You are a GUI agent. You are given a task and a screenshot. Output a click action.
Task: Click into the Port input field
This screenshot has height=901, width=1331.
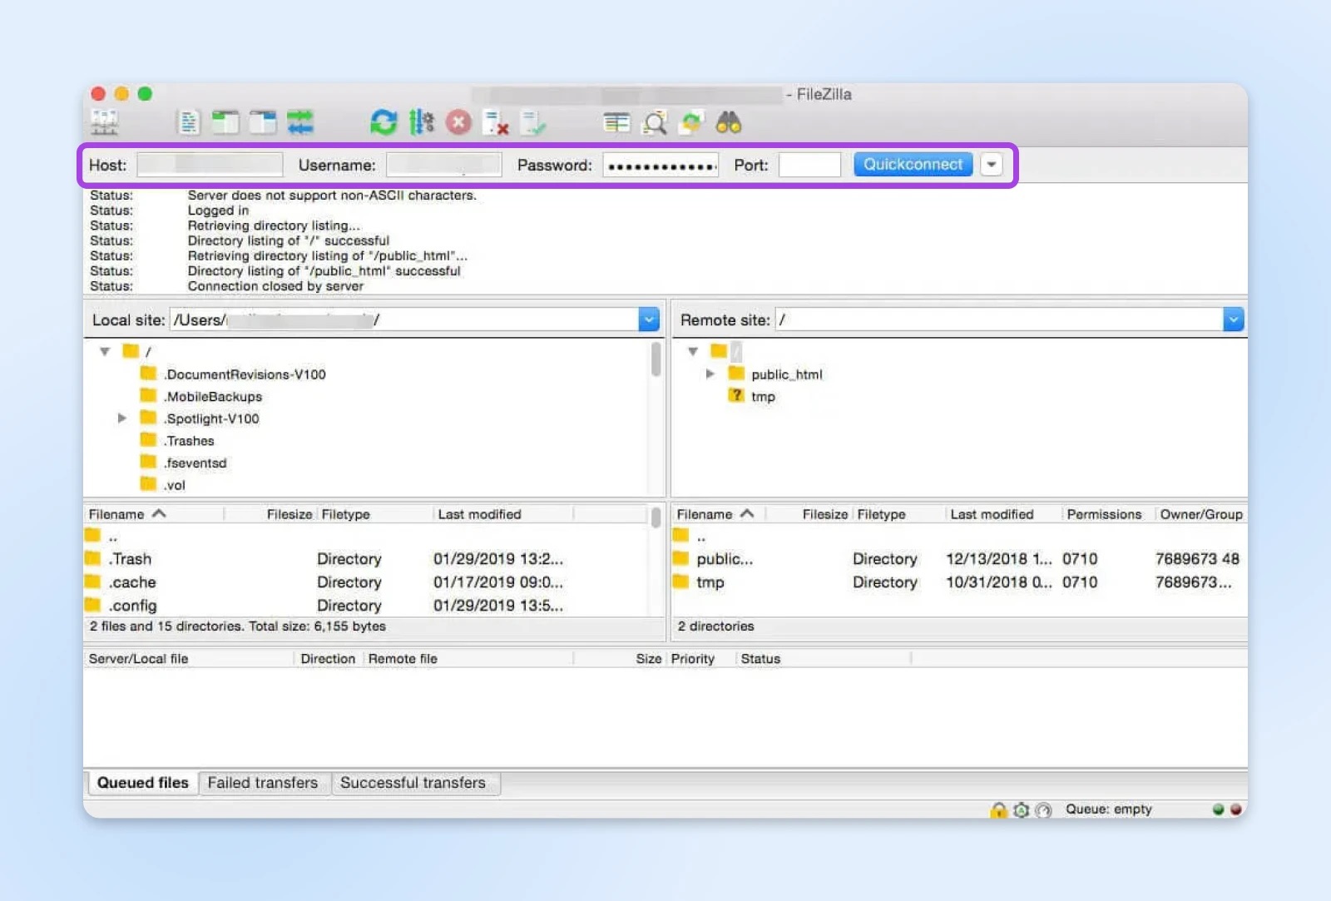[x=809, y=165]
